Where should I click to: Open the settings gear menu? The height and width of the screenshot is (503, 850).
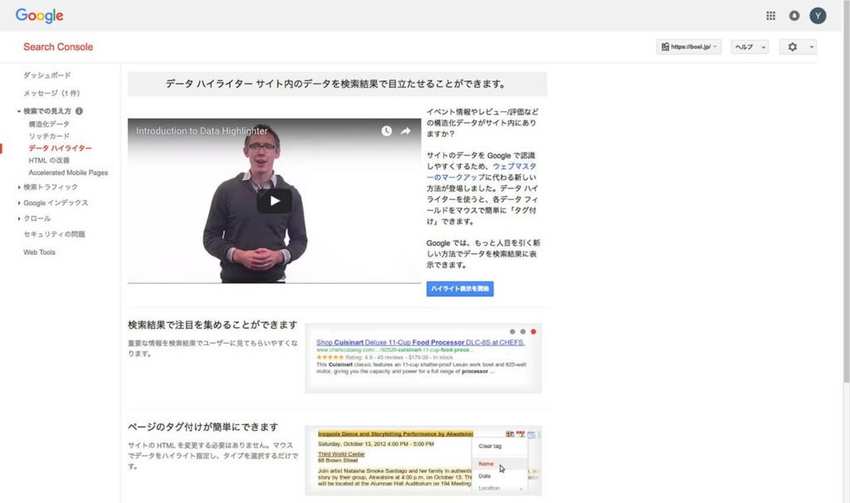click(793, 47)
